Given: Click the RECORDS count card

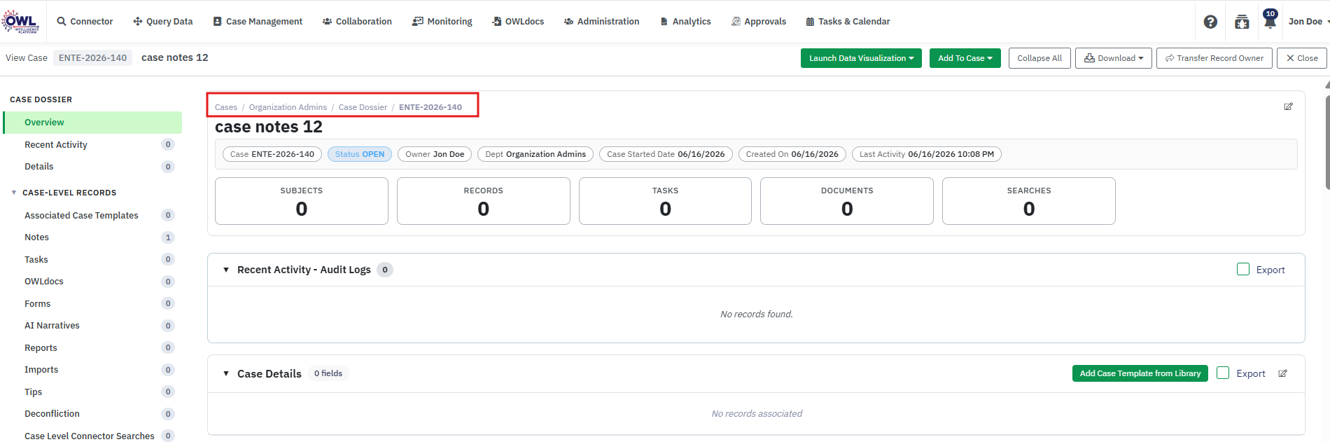Looking at the screenshot, I should coord(484,201).
